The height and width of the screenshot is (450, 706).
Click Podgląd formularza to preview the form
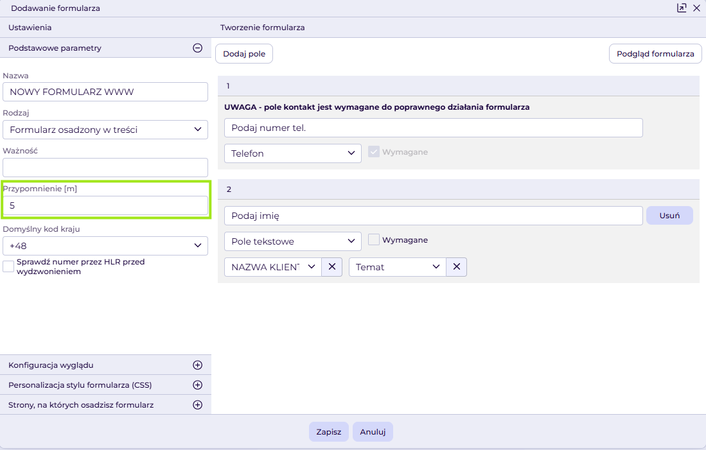pyautogui.click(x=655, y=54)
